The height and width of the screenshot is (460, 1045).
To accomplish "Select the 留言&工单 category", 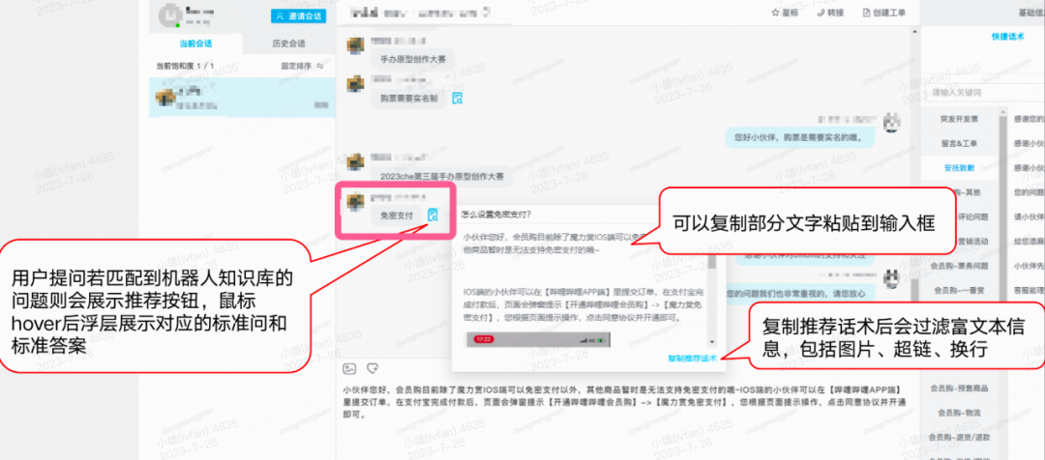I will 960,143.
